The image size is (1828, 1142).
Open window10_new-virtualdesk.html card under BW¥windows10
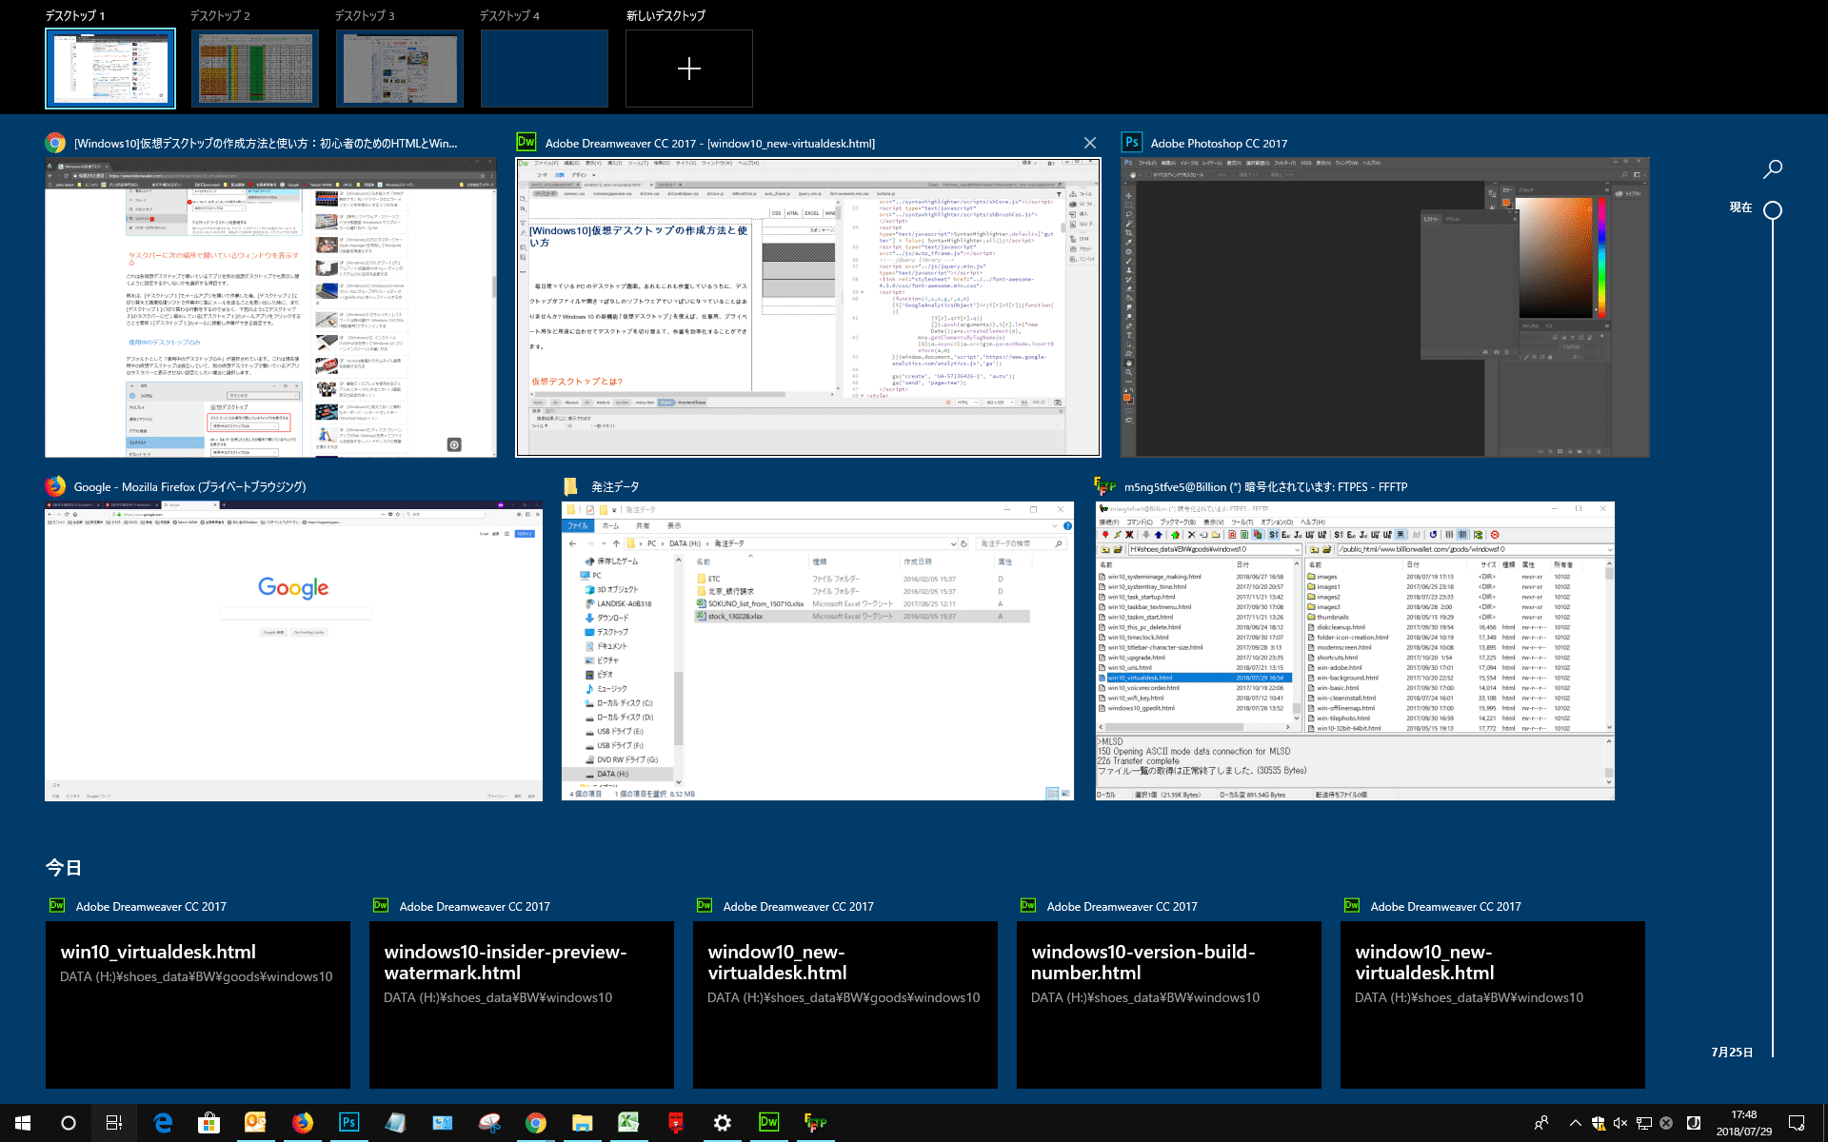coord(1493,1004)
